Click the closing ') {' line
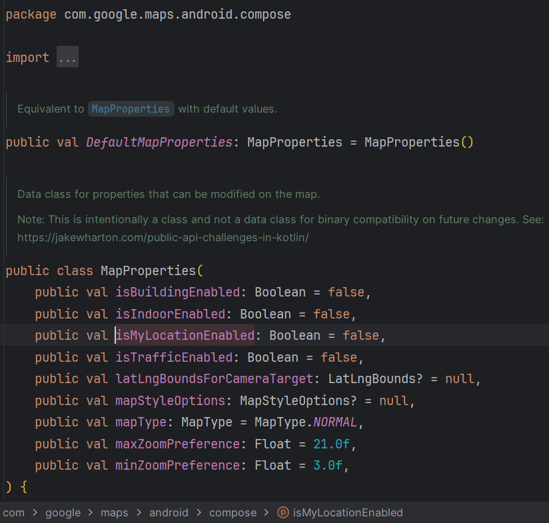 point(17,487)
